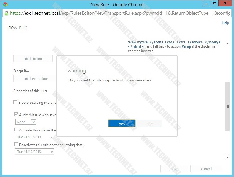Click the scrollbar down arrow

coord(227,158)
